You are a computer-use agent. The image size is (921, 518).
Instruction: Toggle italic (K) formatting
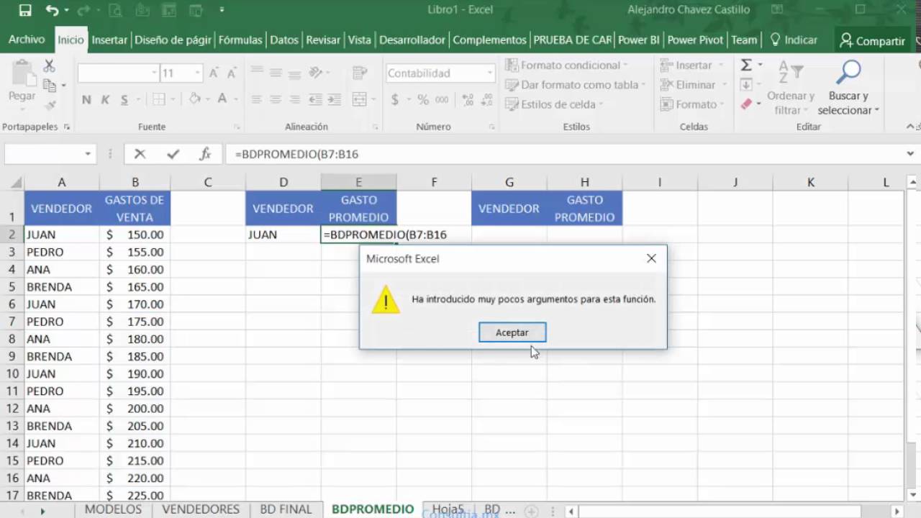coord(106,100)
